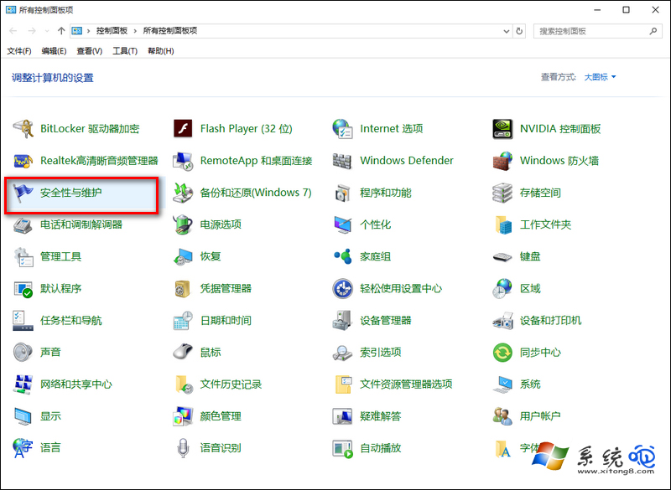Open the 网络和共享中心 icon
Viewport: 671px width, 490px height.
click(23, 384)
